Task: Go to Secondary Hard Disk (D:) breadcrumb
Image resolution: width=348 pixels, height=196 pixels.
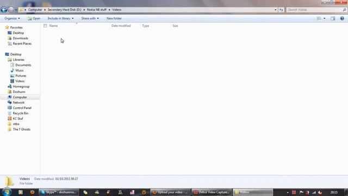Action: (x=64, y=10)
